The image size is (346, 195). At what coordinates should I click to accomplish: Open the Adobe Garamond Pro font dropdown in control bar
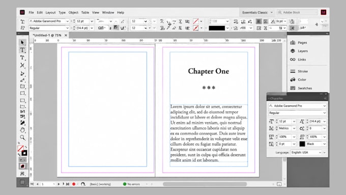(x=67, y=21)
